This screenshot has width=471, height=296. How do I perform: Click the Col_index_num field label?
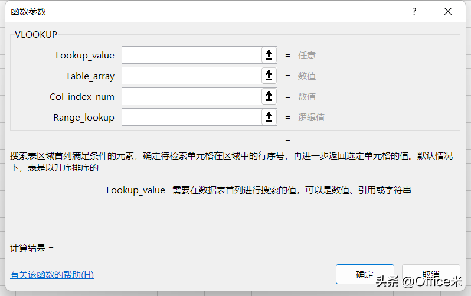pos(82,97)
